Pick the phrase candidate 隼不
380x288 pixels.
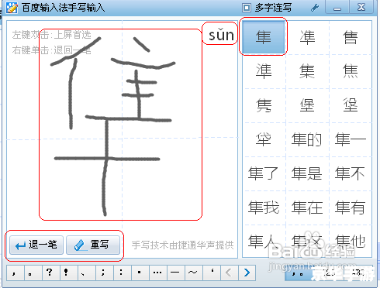(x=351, y=173)
